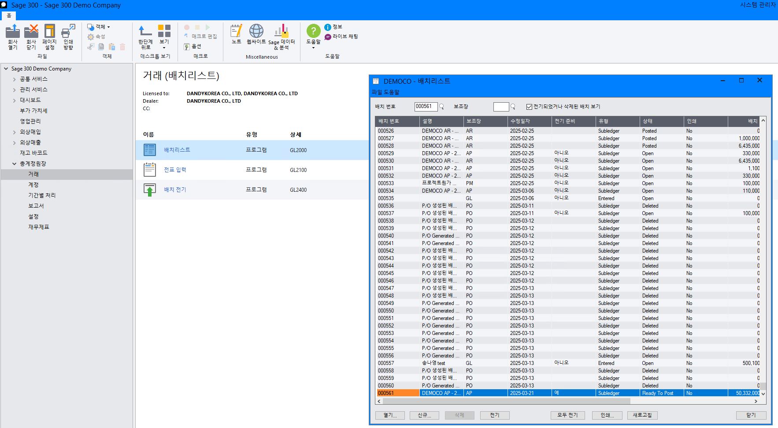Open 페이지 설정 page setup
The image size is (778, 428).
(x=49, y=37)
